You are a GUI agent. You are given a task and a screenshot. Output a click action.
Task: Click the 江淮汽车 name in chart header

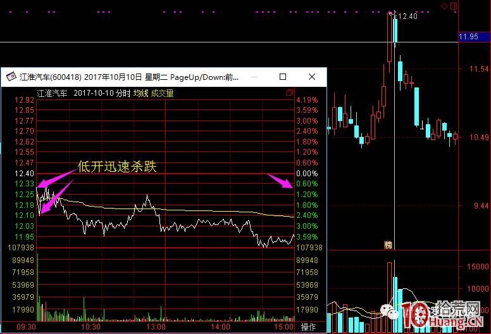(x=52, y=93)
